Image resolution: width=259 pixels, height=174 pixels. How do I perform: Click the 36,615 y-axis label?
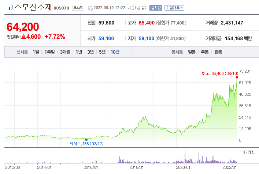(x=245, y=106)
